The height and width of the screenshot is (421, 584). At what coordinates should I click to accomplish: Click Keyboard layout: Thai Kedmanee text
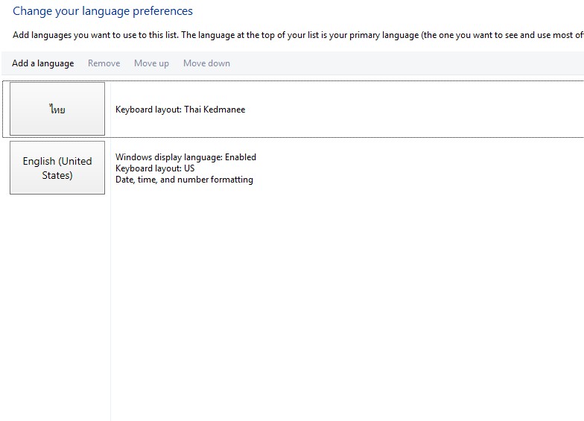tap(180, 110)
